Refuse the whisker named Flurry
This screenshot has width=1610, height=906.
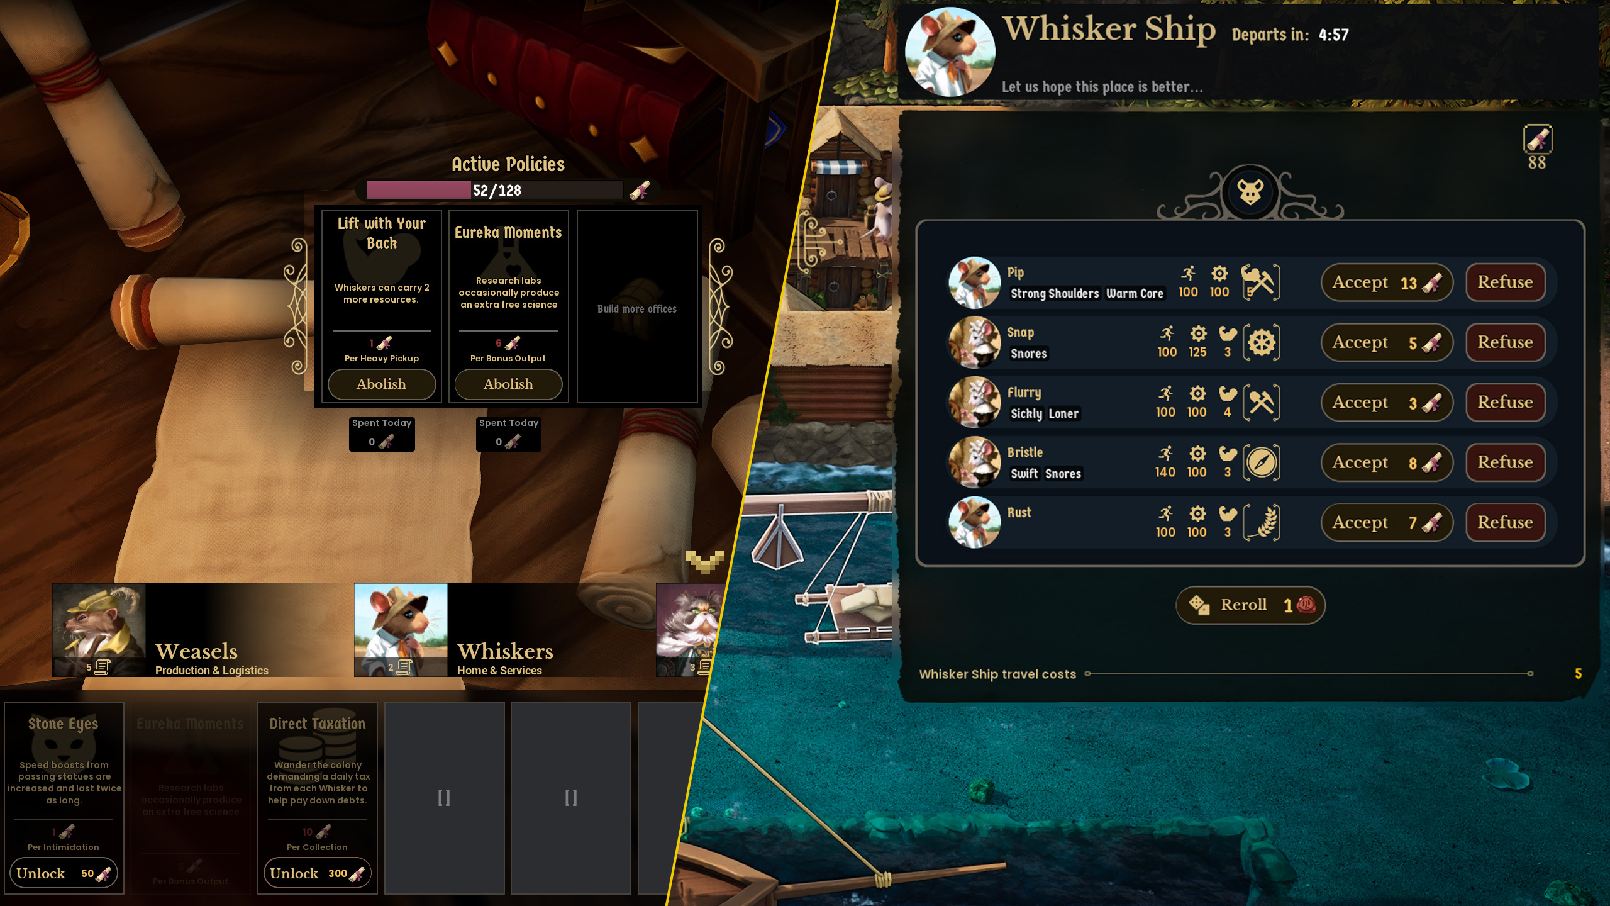(x=1505, y=402)
